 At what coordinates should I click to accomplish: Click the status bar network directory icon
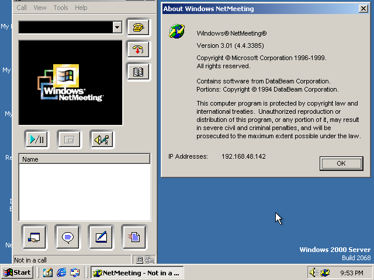(x=150, y=260)
